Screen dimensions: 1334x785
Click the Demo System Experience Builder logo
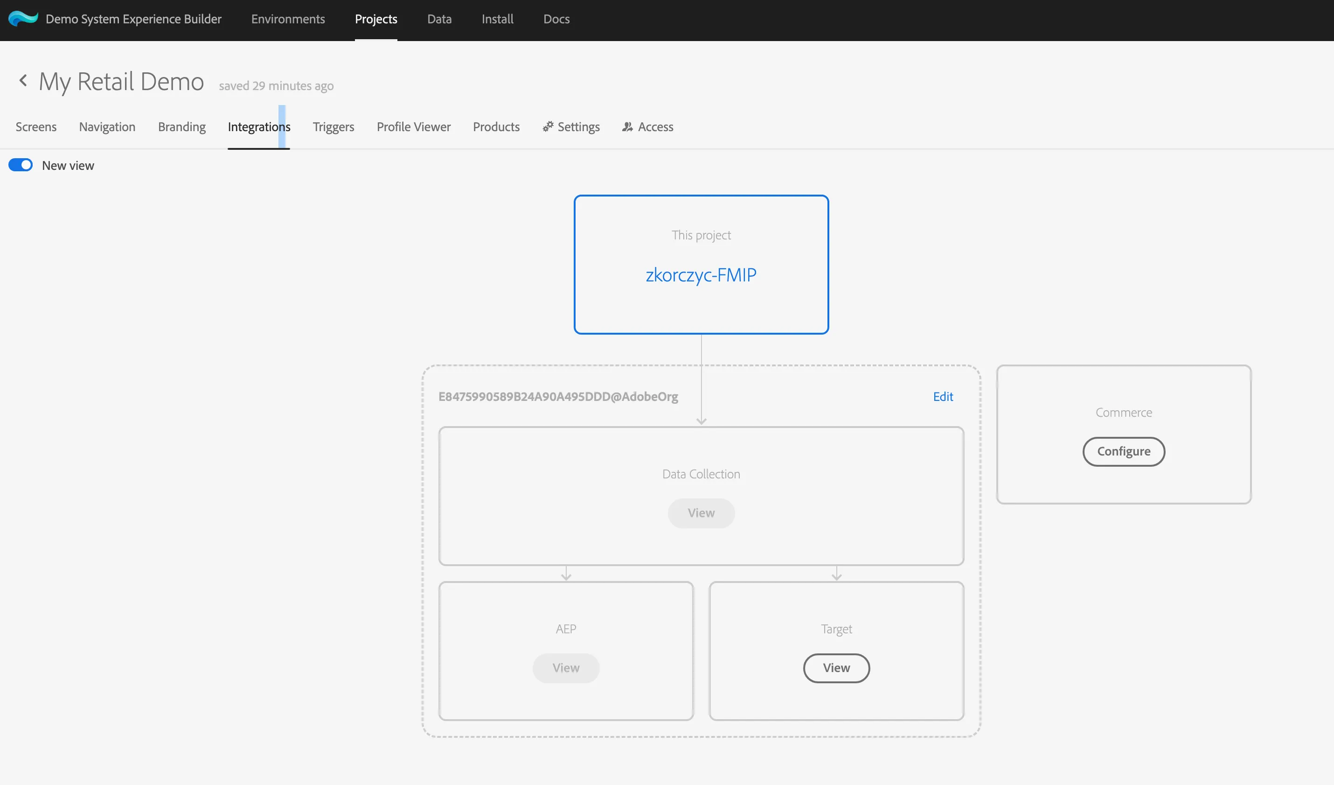tap(23, 19)
